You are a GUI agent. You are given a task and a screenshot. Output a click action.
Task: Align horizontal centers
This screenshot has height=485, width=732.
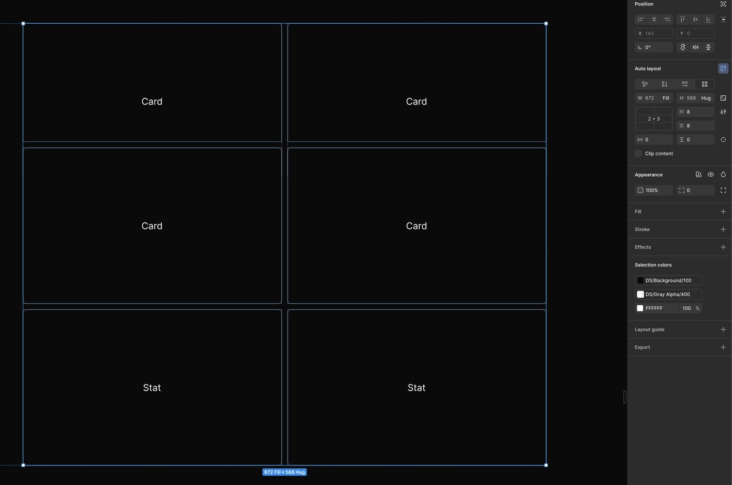654,20
